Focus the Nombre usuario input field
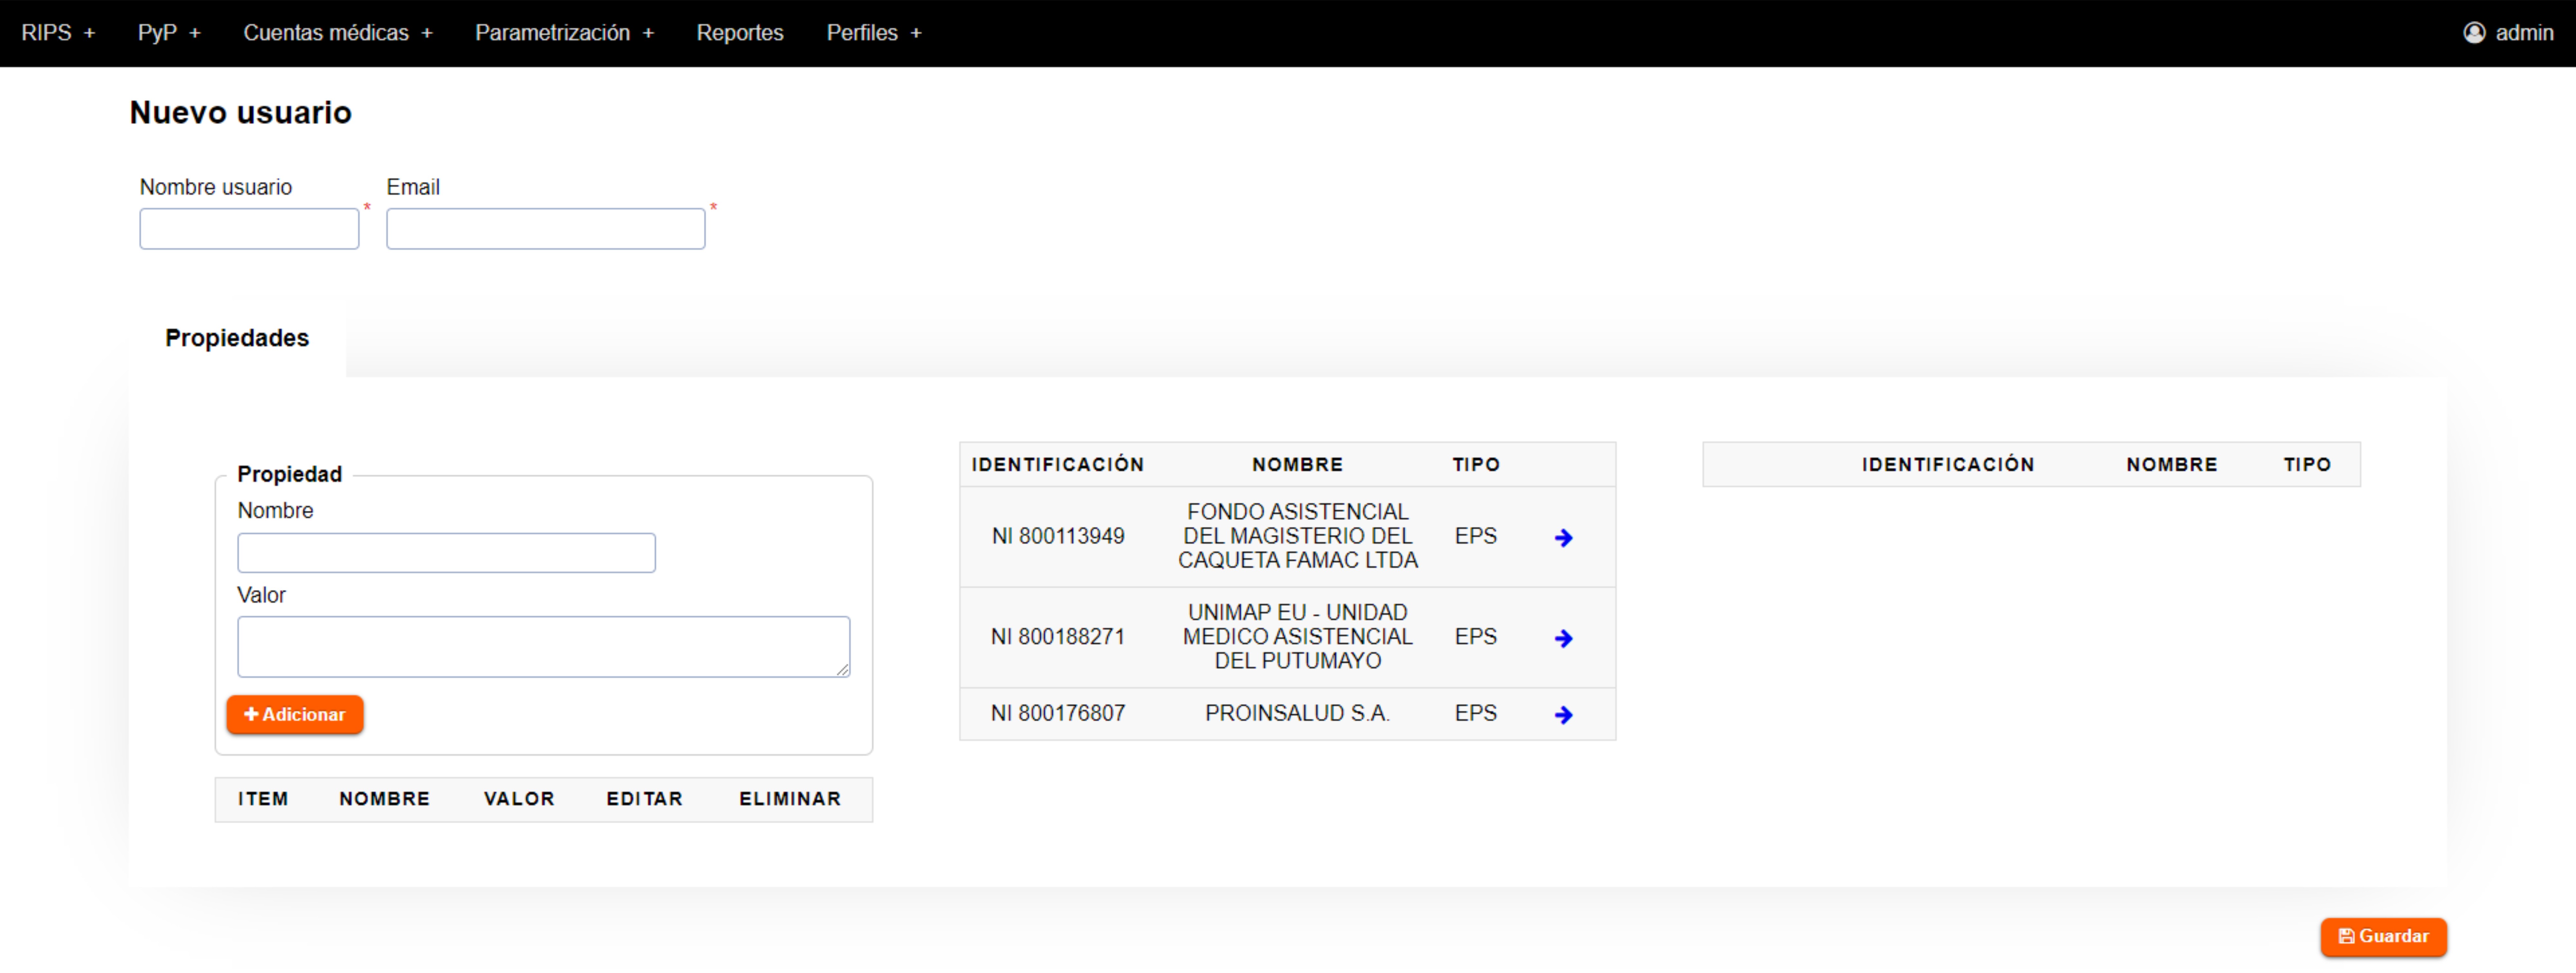 coord(249,229)
